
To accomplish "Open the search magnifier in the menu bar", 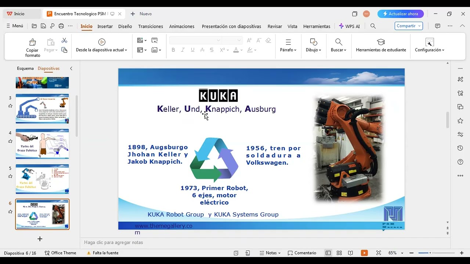I will click(x=373, y=26).
